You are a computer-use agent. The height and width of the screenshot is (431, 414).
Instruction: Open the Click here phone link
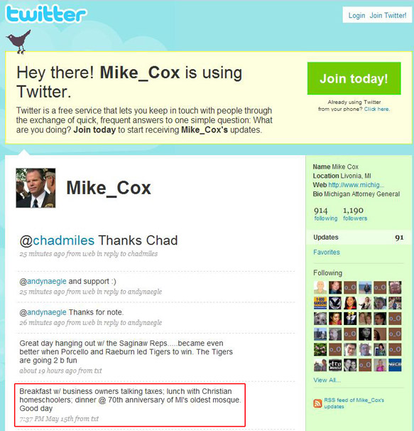[376, 109]
